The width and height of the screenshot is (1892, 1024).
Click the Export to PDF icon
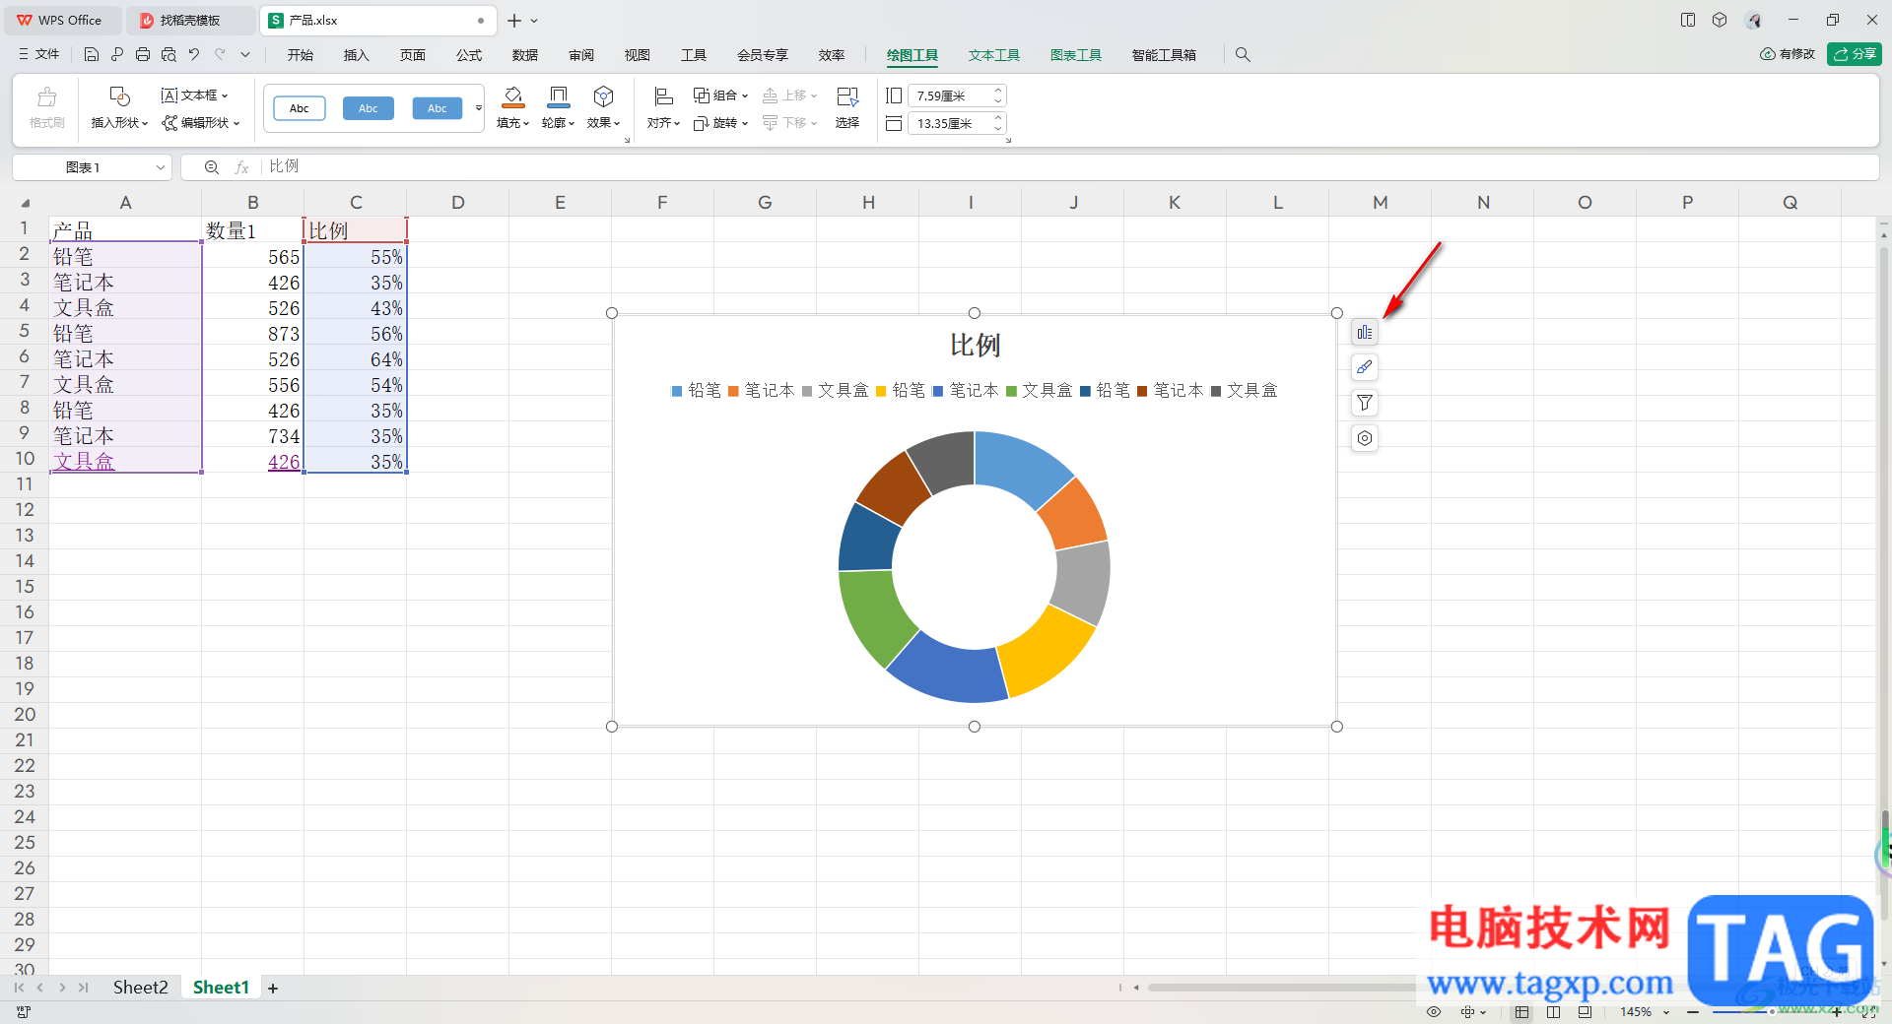[x=117, y=55]
